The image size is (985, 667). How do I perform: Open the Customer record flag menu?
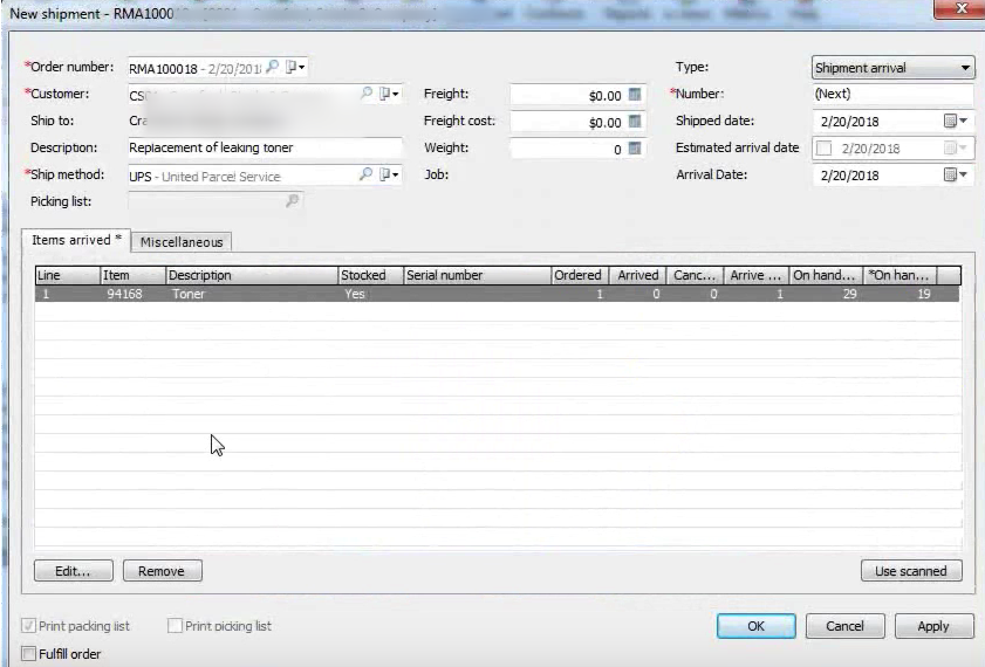(x=389, y=94)
